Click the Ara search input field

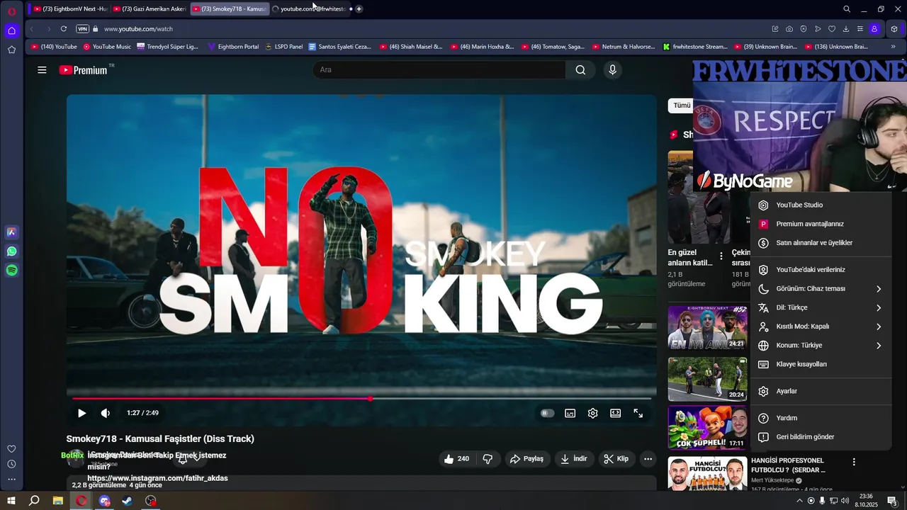(x=439, y=69)
